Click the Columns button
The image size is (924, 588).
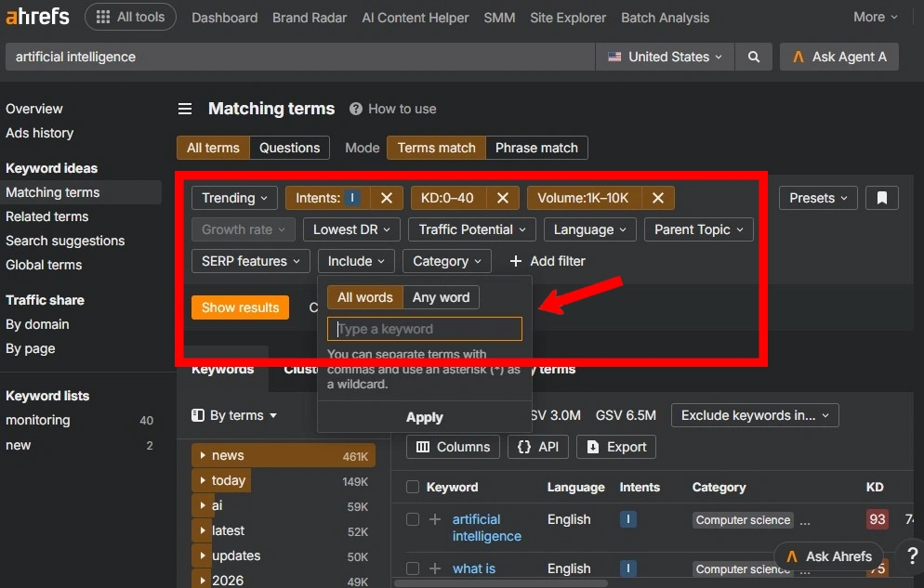pyautogui.click(x=453, y=447)
